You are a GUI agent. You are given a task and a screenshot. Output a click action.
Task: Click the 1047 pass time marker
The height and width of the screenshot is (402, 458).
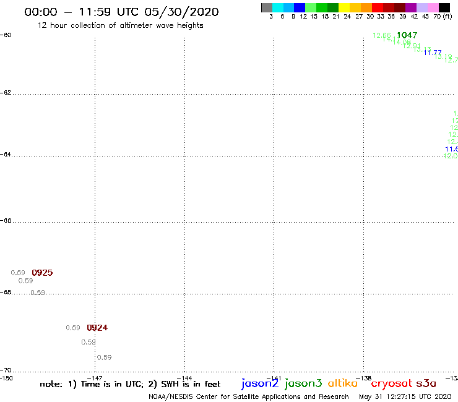click(407, 35)
